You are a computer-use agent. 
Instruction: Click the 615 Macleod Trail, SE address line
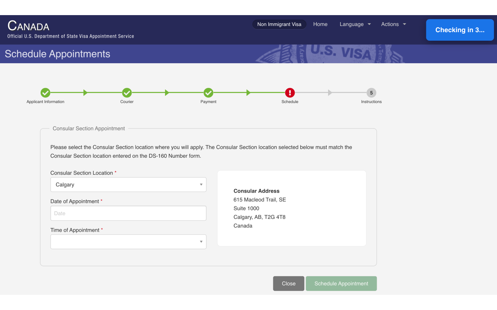coord(260,200)
